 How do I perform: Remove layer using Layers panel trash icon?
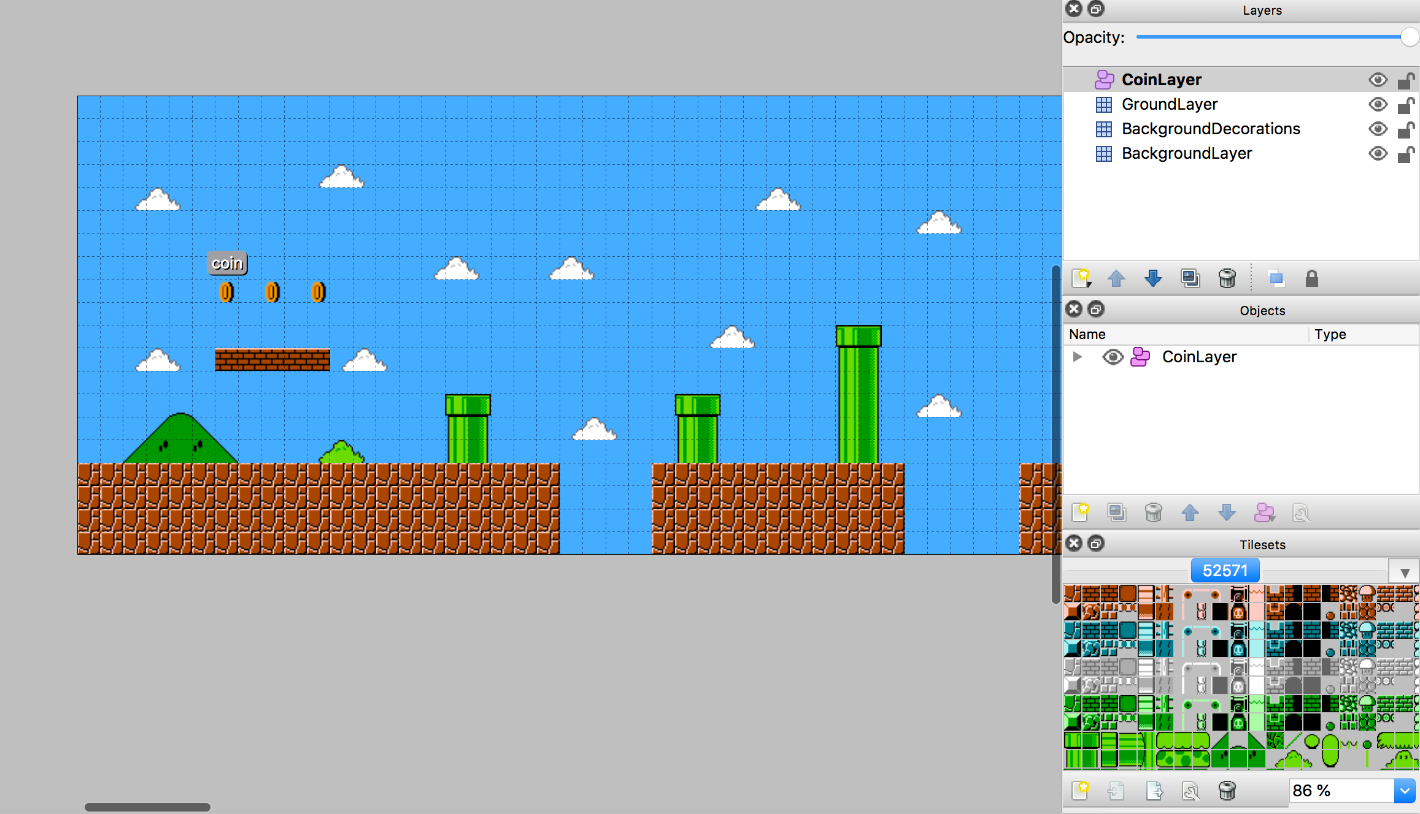click(x=1227, y=278)
